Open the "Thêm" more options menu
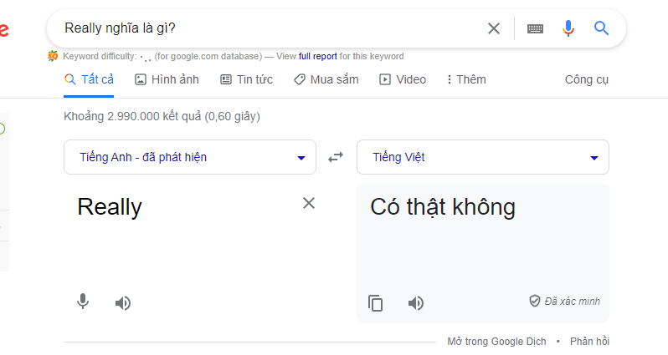The image size is (668, 355). click(x=466, y=79)
